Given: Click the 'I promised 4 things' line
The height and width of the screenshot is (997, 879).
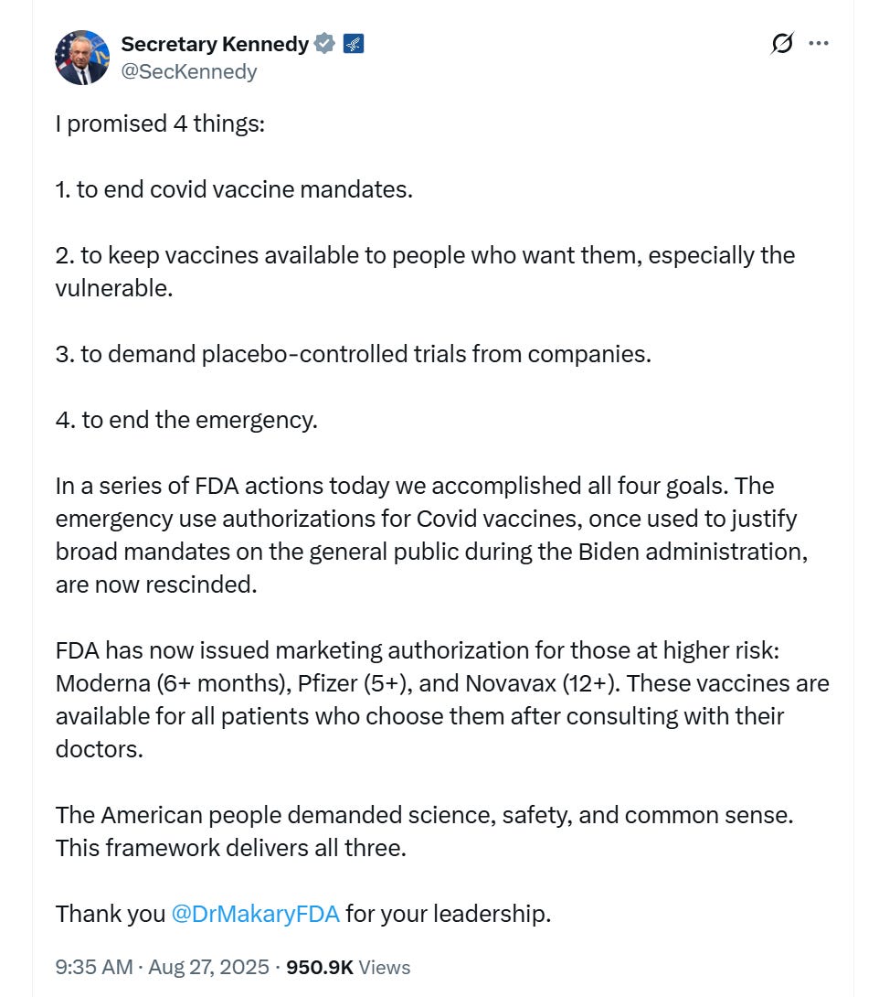Looking at the screenshot, I should click(x=160, y=123).
